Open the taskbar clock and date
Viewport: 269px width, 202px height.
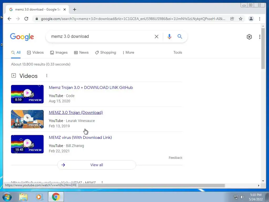click(x=256, y=197)
